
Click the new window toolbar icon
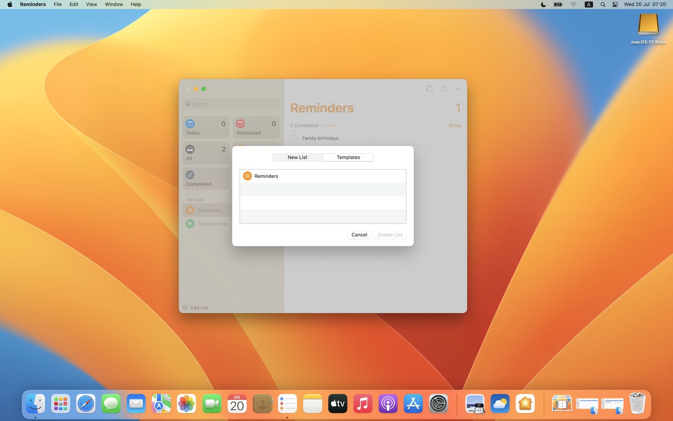[x=429, y=88]
